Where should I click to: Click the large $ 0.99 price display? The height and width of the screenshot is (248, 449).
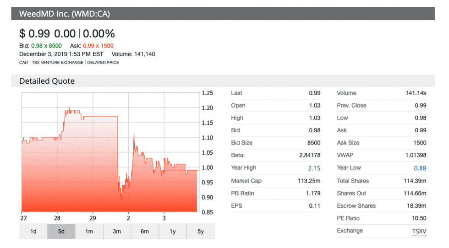(36, 33)
